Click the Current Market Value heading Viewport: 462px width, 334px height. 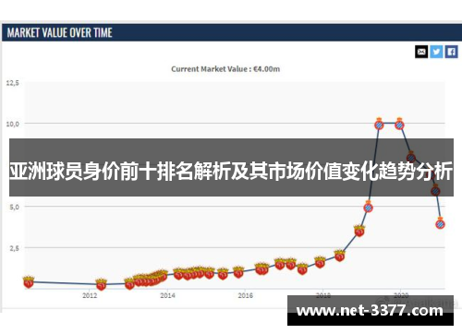(x=225, y=69)
